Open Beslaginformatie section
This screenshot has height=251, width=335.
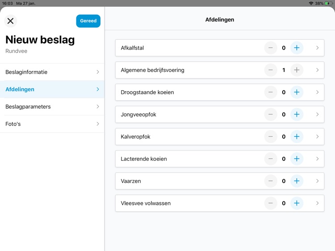(52, 72)
